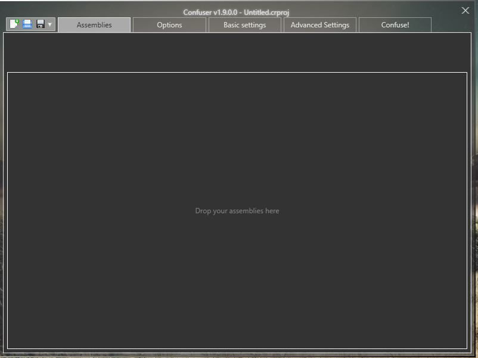Expand the save options dropdown arrow
The width and height of the screenshot is (478, 358).
[x=49, y=24]
